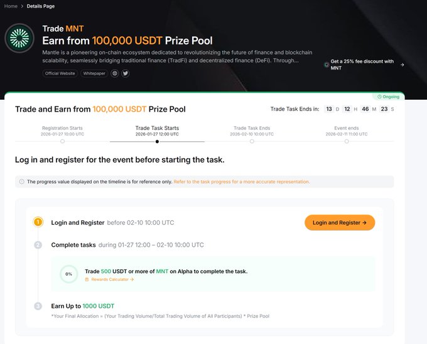Follow the 'Refer to the task progress' link
This screenshot has width=427, height=344.
(x=241, y=181)
